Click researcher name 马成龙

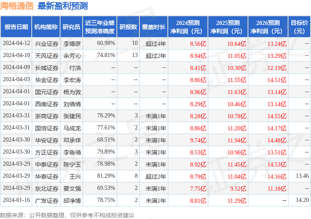[72, 128]
